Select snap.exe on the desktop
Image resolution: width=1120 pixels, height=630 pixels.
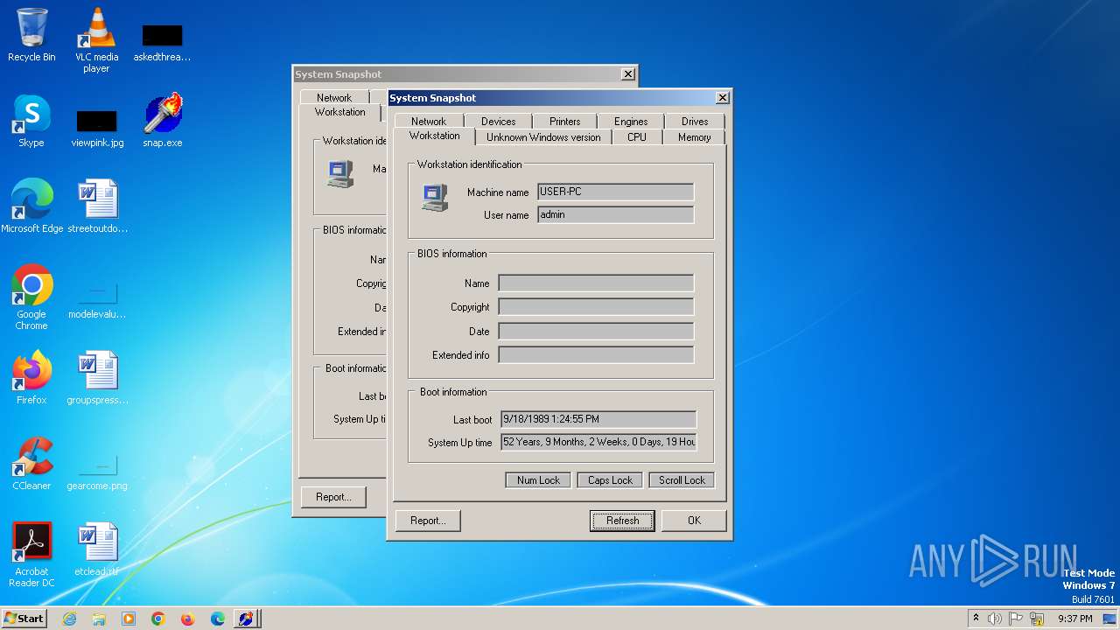[x=163, y=121]
